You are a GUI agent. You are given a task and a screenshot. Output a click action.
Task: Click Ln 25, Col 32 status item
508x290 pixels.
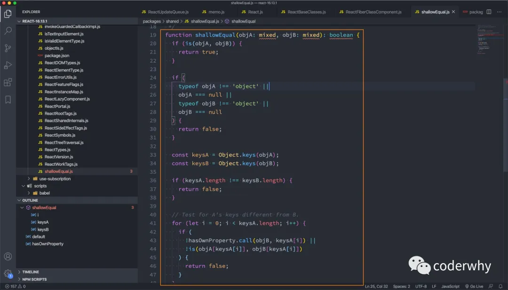(376, 286)
